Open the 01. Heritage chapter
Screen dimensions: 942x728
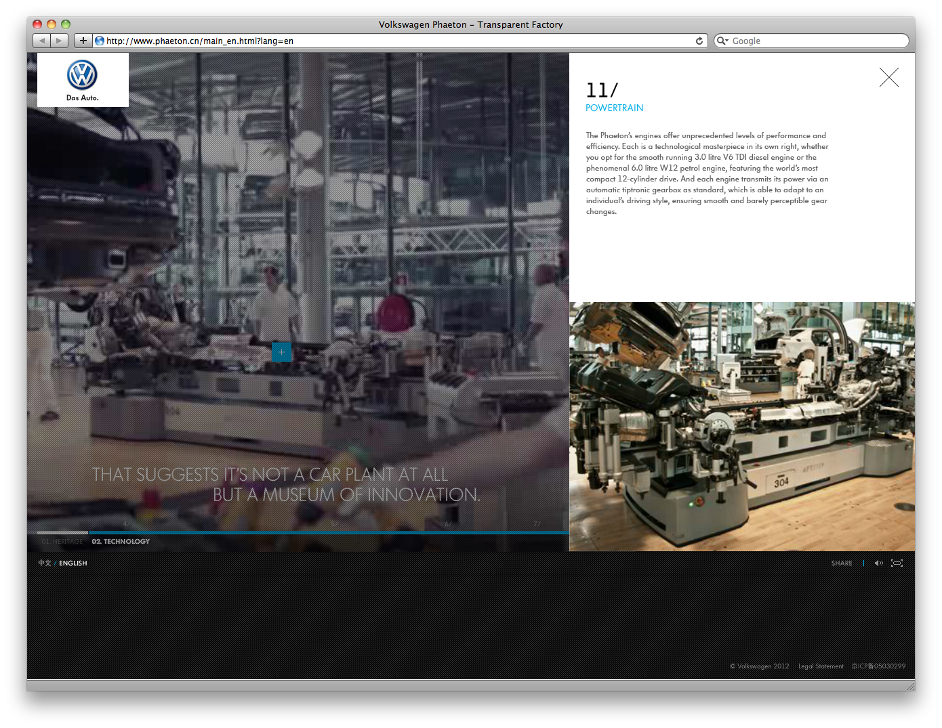coord(62,542)
